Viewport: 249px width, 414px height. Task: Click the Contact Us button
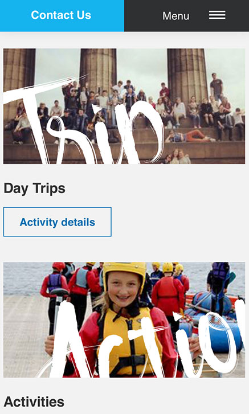click(x=62, y=15)
